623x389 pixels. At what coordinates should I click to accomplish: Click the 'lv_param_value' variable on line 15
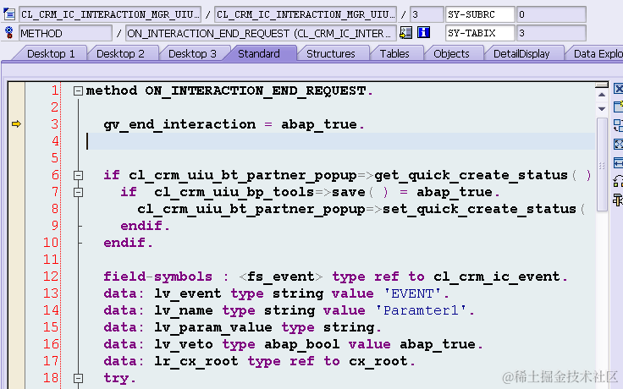tap(213, 327)
